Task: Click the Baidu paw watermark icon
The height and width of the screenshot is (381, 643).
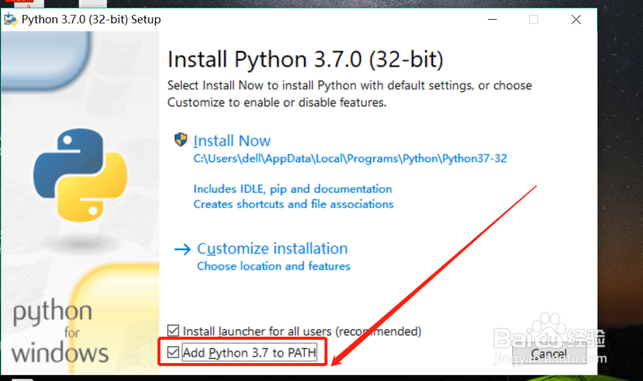Action: click(x=551, y=330)
